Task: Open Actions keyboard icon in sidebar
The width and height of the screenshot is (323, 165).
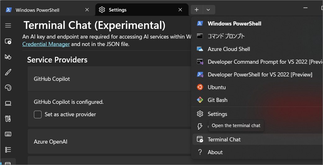Action: (8, 134)
